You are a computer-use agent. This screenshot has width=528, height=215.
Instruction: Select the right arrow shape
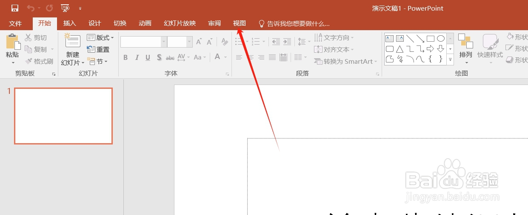click(431, 49)
